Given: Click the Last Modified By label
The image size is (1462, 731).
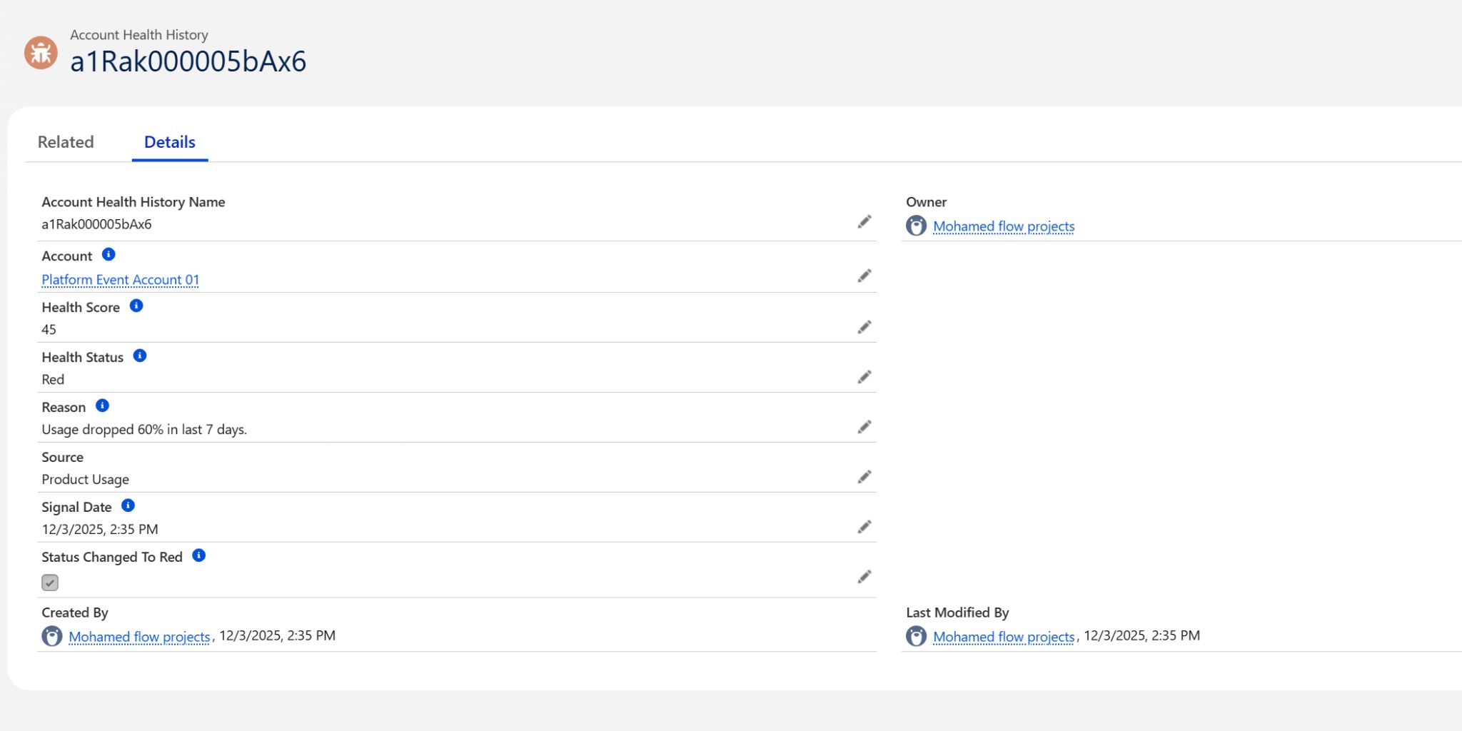Looking at the screenshot, I should [x=957, y=612].
